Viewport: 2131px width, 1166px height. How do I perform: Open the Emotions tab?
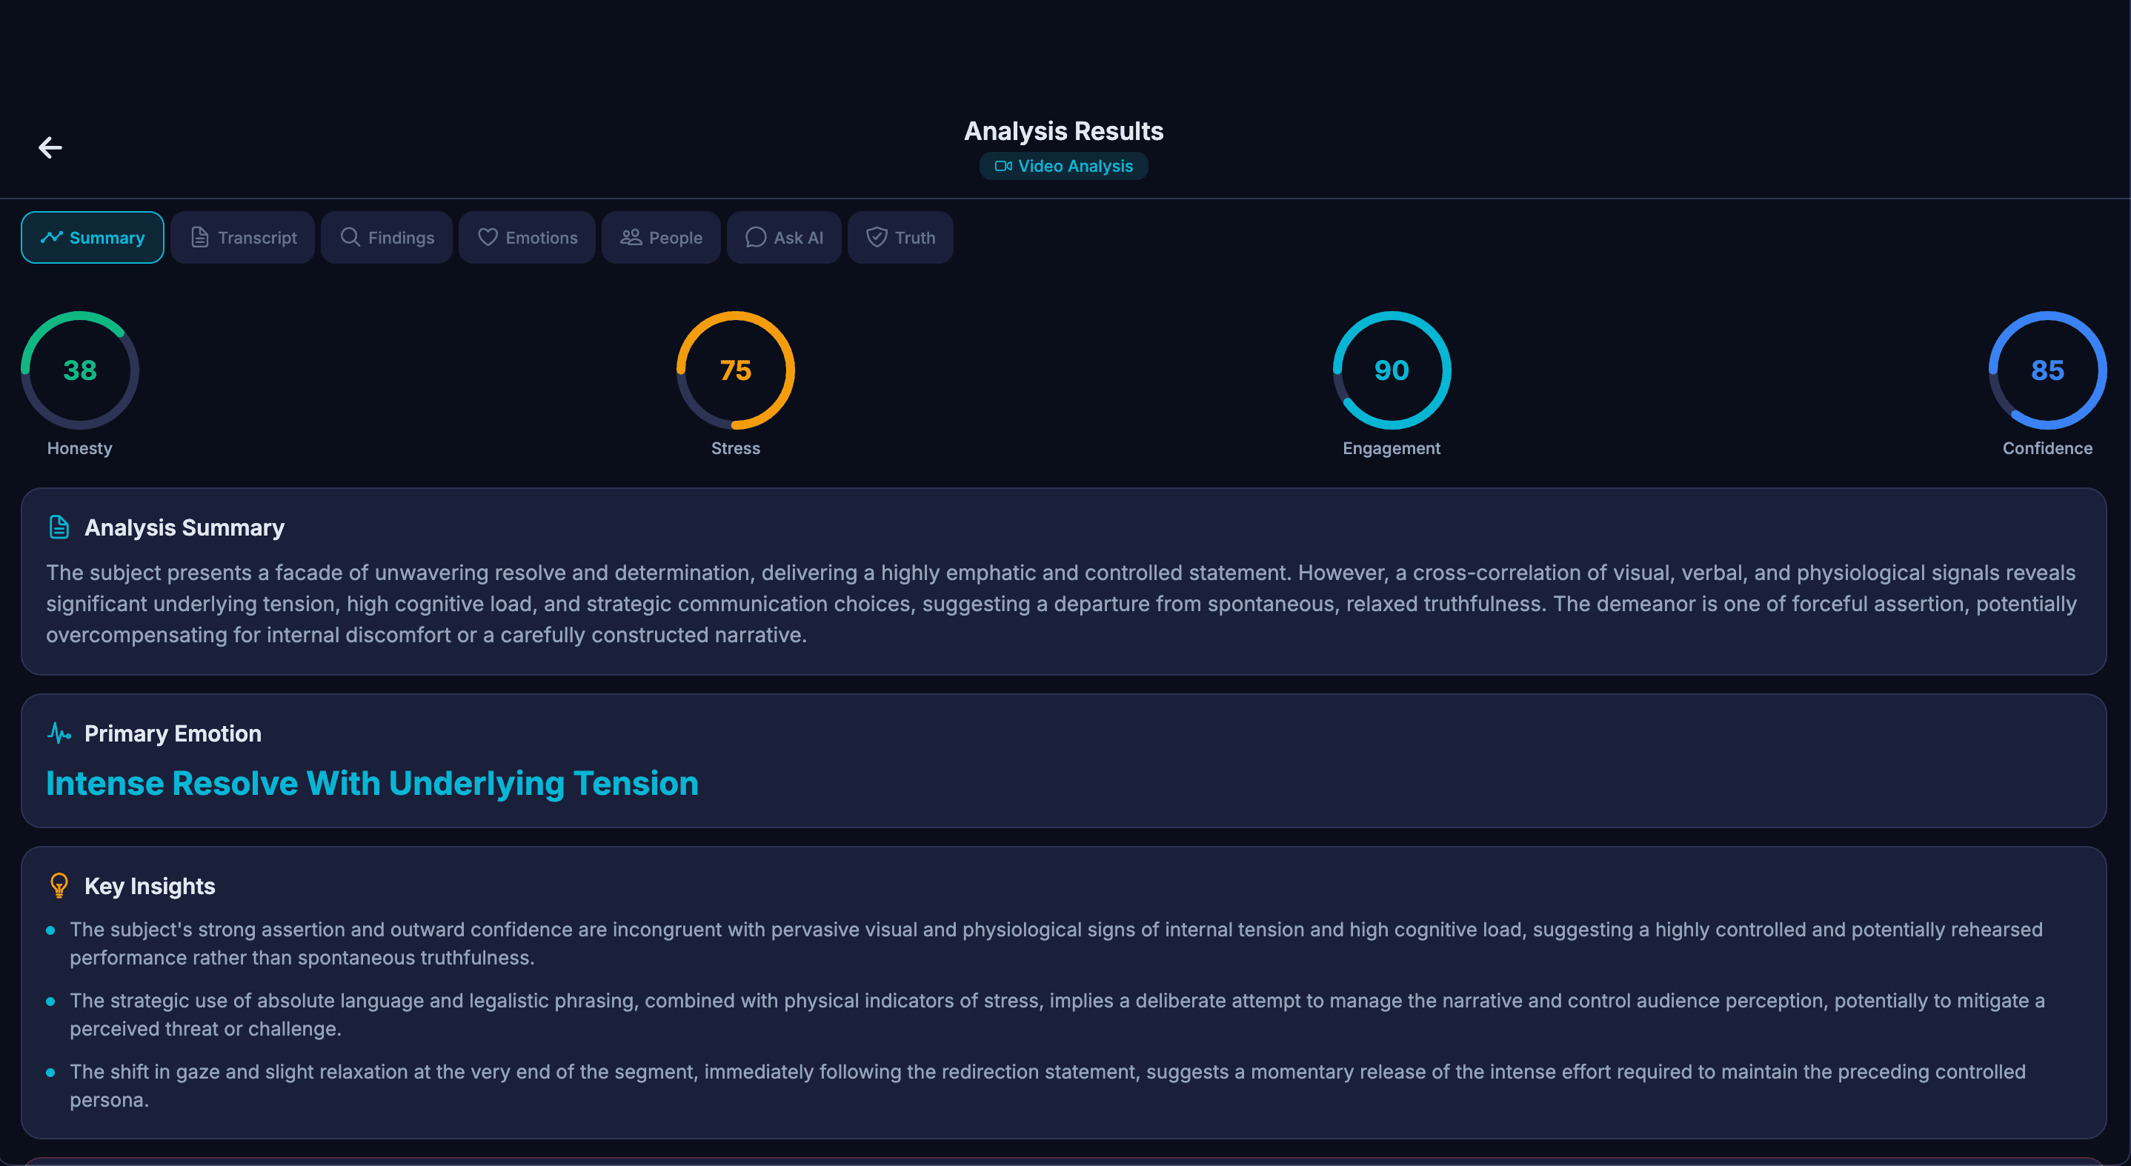(527, 237)
